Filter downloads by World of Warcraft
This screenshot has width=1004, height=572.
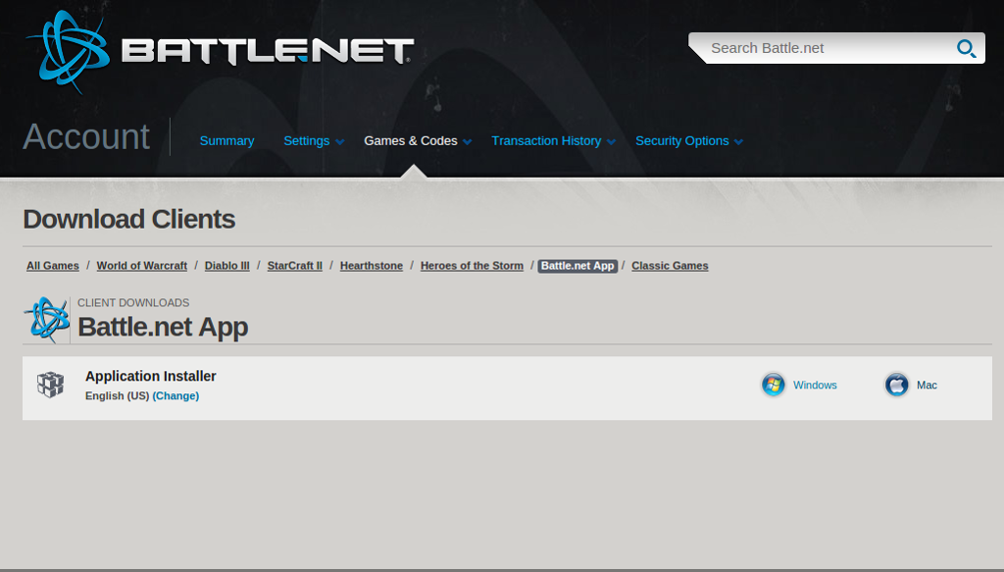tap(141, 266)
